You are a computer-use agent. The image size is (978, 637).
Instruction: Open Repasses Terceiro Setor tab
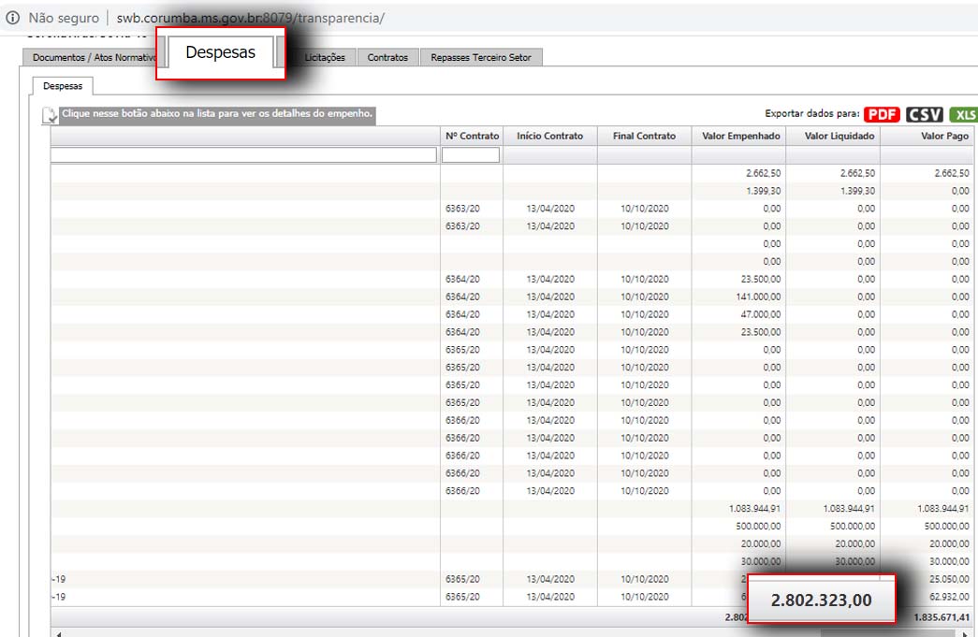point(481,57)
